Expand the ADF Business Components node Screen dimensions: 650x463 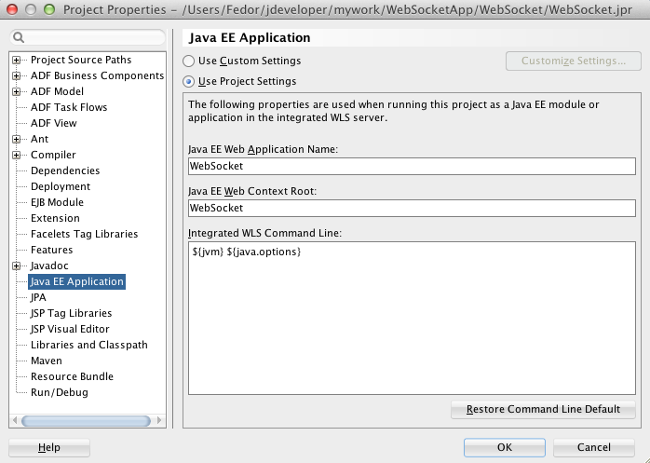(x=17, y=75)
